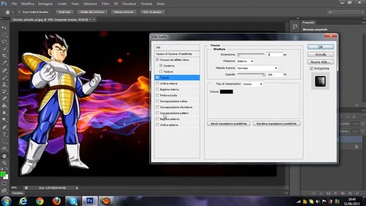Toggle Smusso ed effetto rilievo checkbox
This screenshot has width=366, height=206.
(157, 60)
